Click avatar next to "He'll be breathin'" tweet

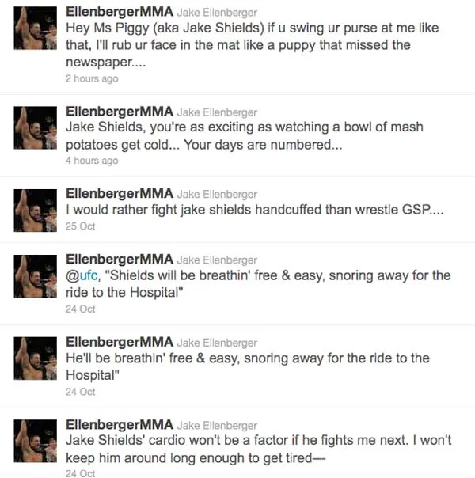pyautogui.click(x=34, y=356)
